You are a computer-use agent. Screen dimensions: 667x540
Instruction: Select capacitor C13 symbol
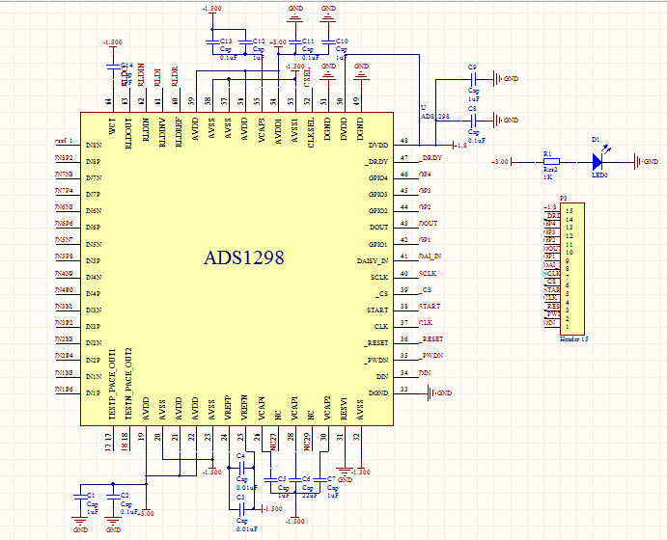(x=212, y=42)
